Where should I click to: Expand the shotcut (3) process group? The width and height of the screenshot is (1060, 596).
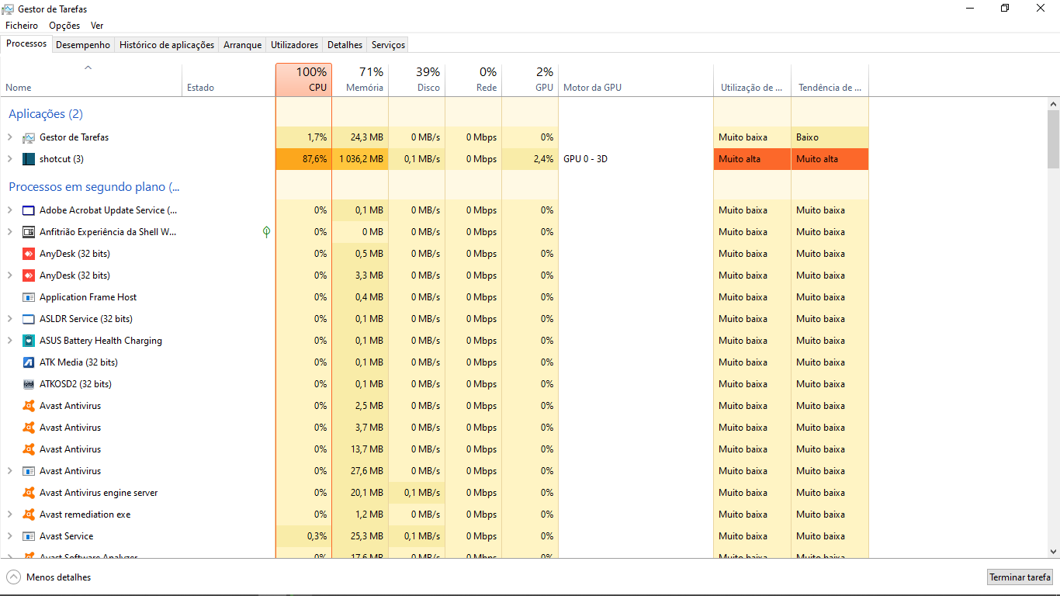coord(10,159)
